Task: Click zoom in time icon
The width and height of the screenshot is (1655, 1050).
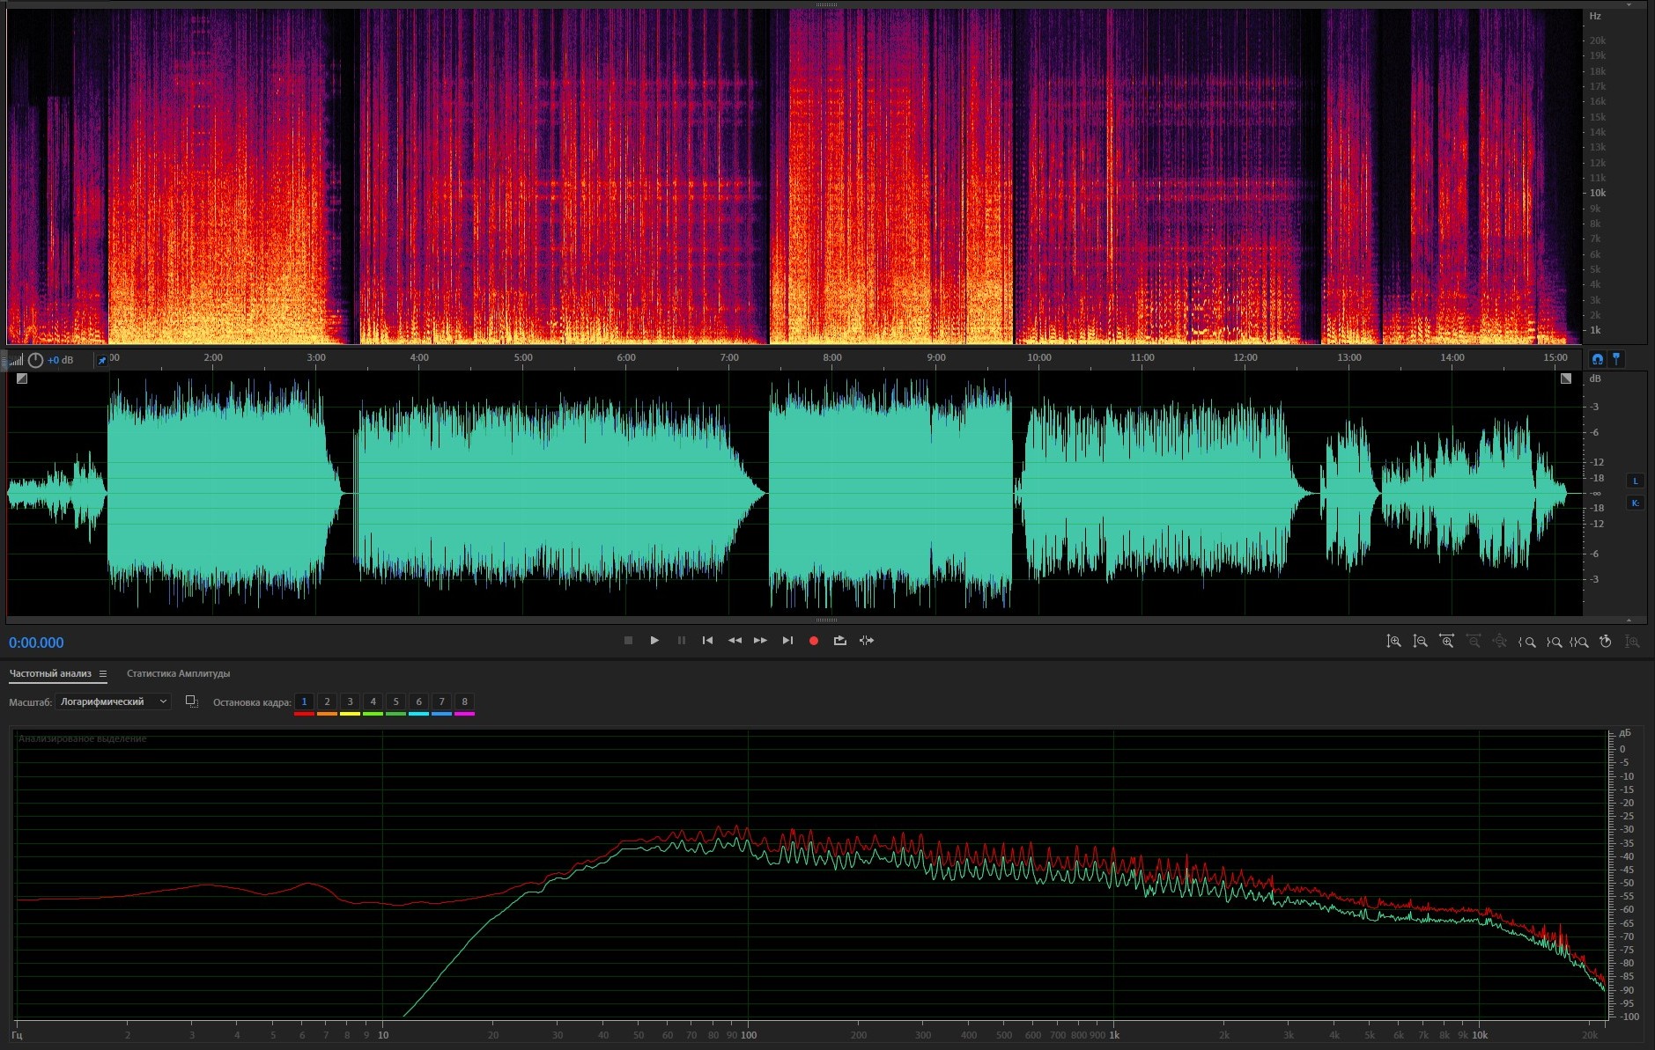Action: tap(1446, 642)
